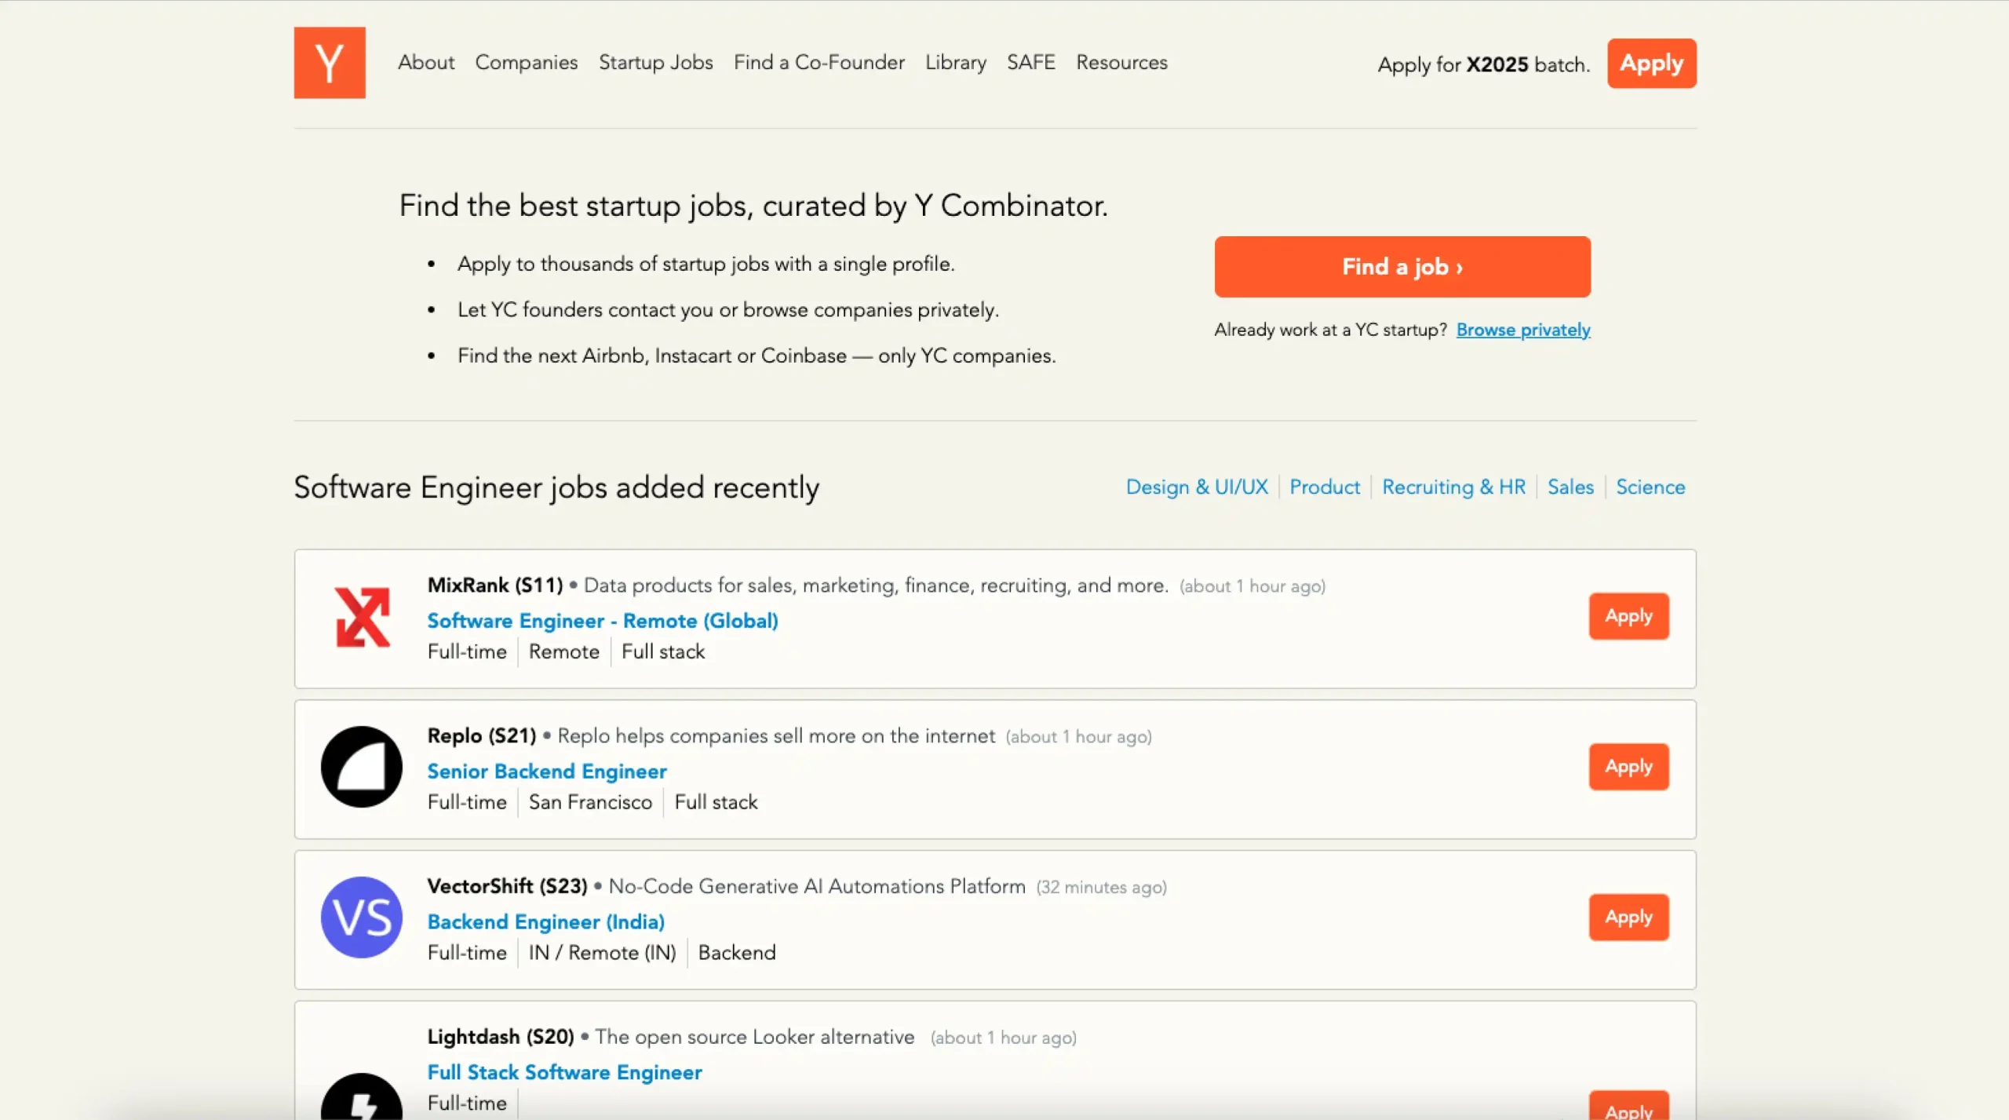2009x1120 pixels.
Task: Click Lightdash (S20) company name
Action: tap(501, 1038)
